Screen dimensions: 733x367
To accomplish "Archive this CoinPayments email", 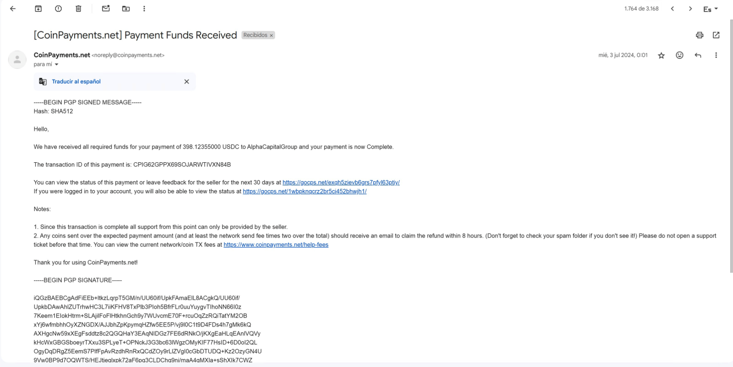I will pyautogui.click(x=38, y=9).
